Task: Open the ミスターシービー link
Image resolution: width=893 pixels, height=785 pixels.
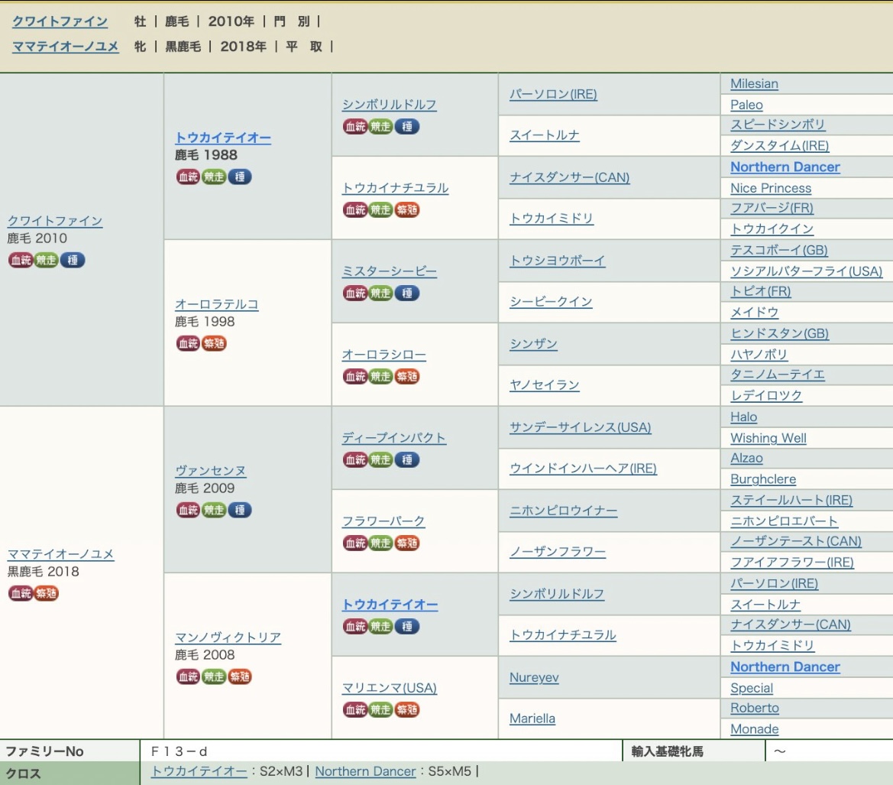Action: [389, 271]
